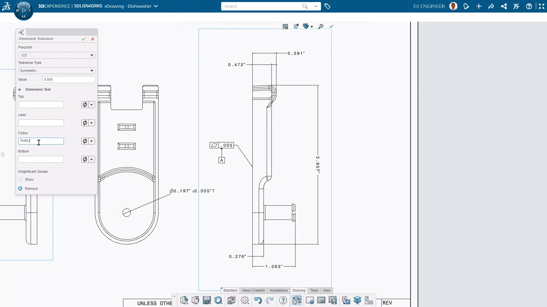Click the new sheet icon with plus
The width and height of the screenshot is (547, 307).
coord(310,300)
